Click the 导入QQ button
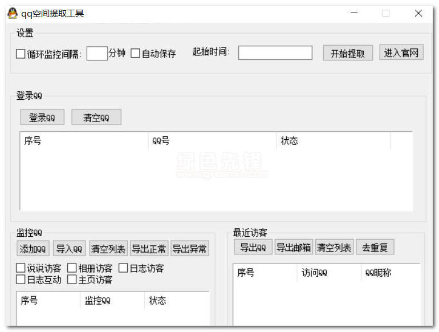439x332 pixels. pos(69,248)
